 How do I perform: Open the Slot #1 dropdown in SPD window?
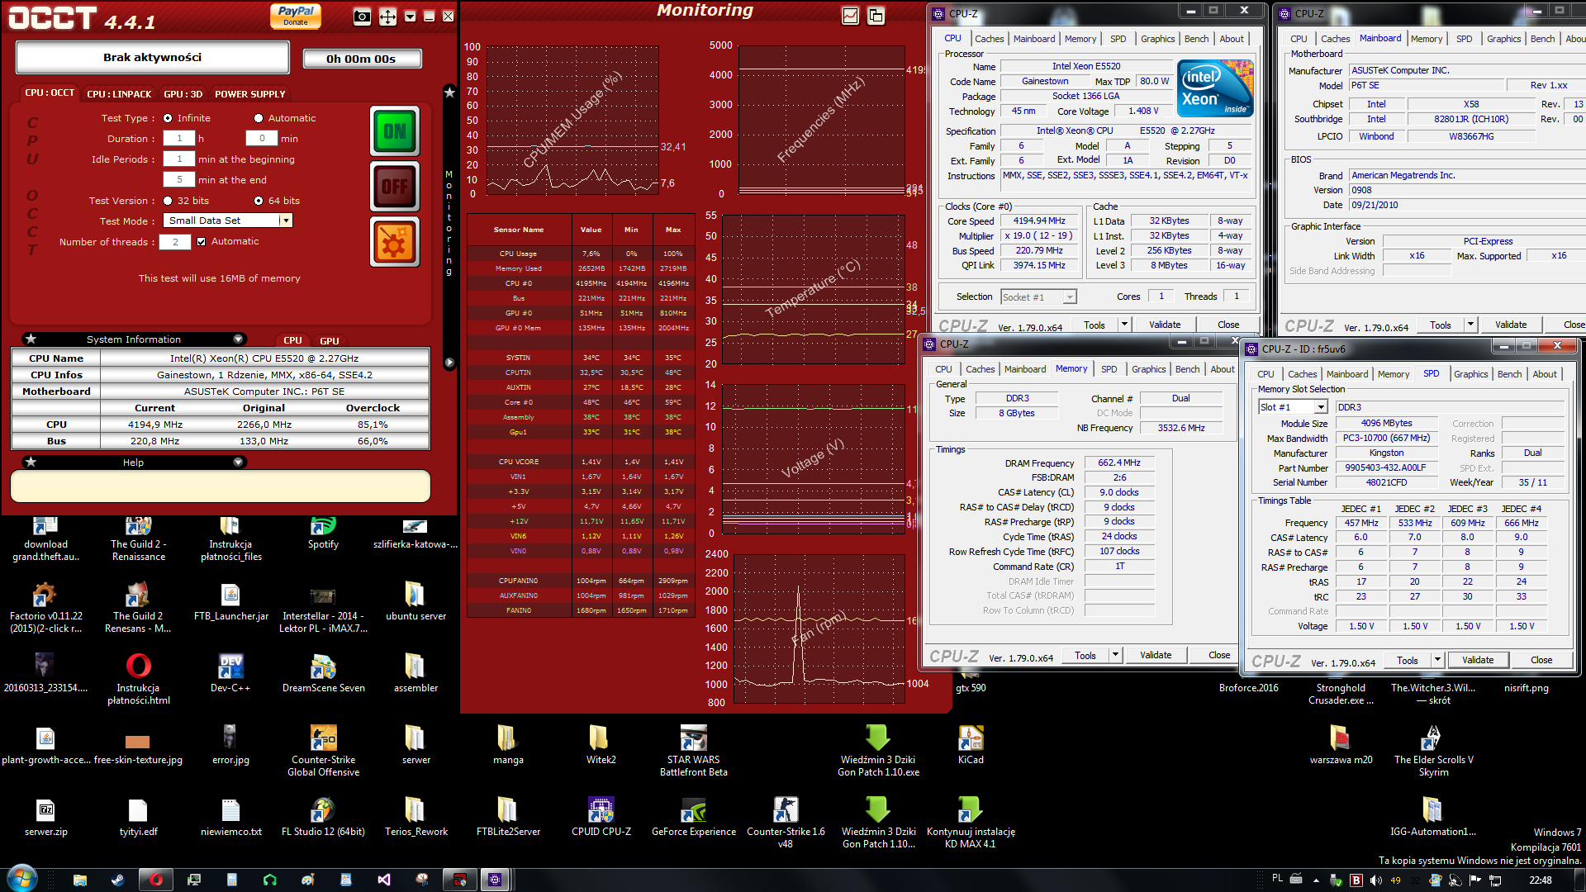point(1321,407)
